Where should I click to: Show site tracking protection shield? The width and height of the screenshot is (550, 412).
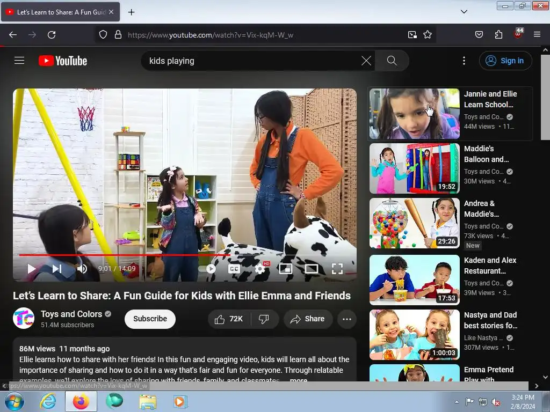103,35
